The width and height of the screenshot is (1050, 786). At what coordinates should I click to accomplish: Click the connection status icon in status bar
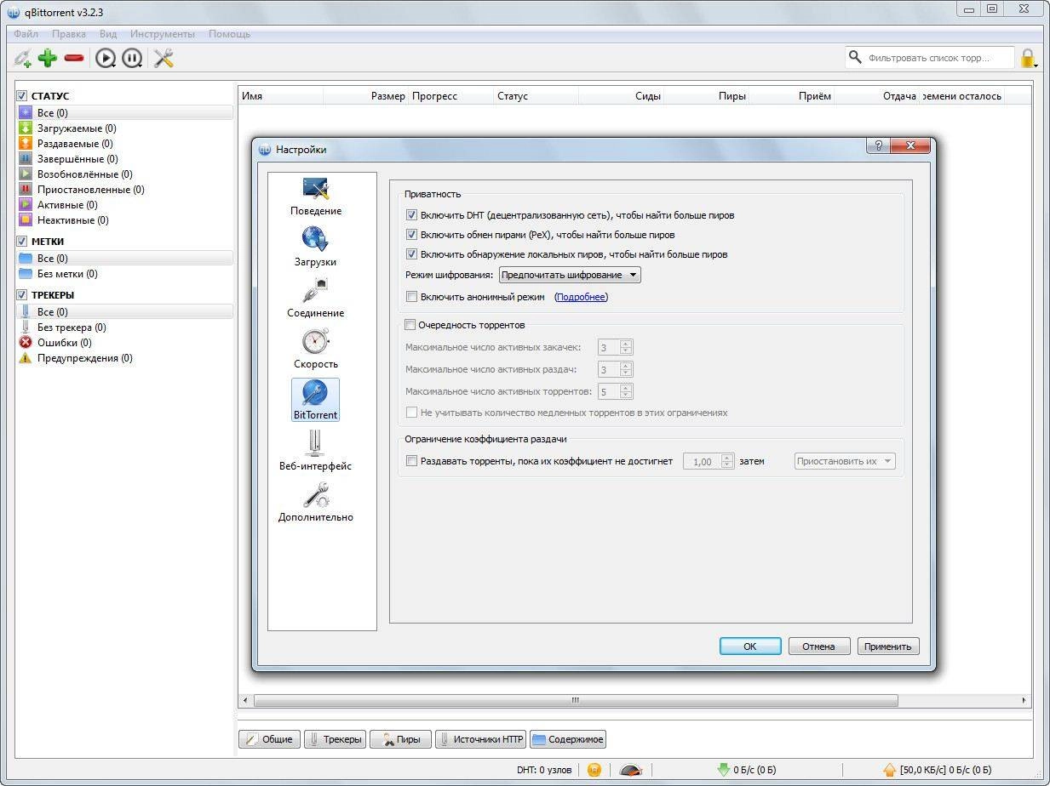click(594, 770)
